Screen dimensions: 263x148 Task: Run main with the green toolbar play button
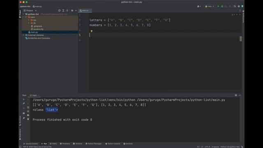(x=218, y=7)
